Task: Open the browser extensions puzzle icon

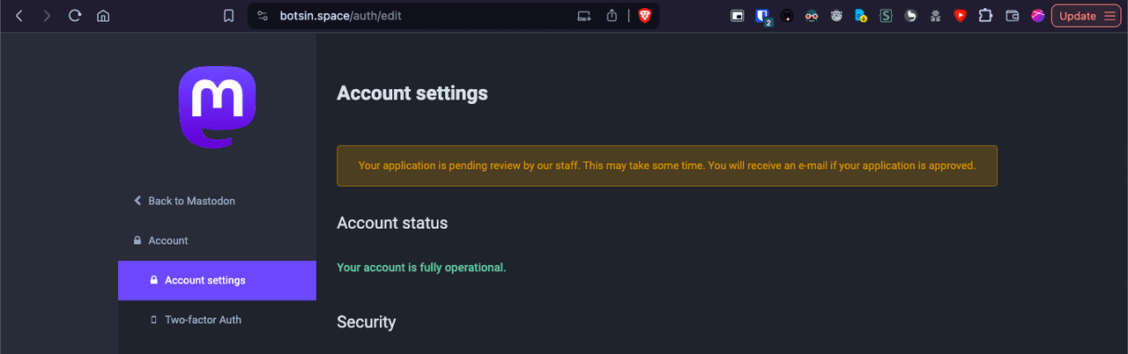Action: pos(986,16)
